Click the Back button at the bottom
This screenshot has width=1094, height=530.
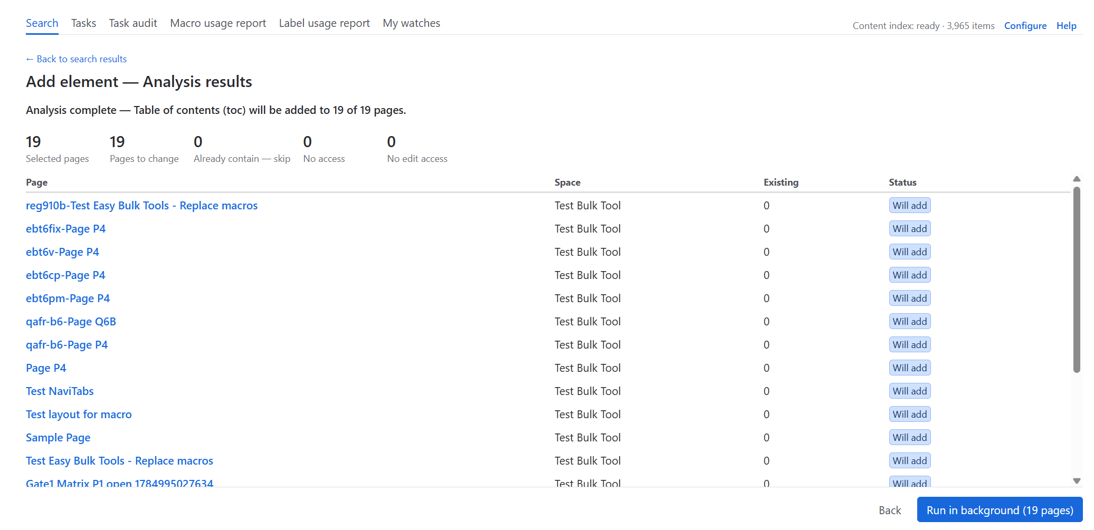(890, 510)
